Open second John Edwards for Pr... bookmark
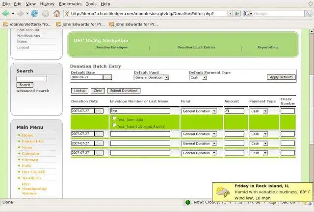314x212 pixels. [x=133, y=24]
